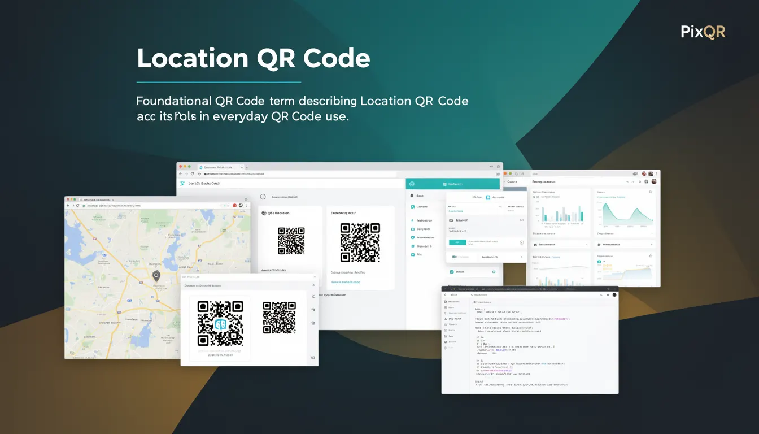759x434 pixels.
Task: Click the red extension icon in map window toolbar
Action: 234,205
